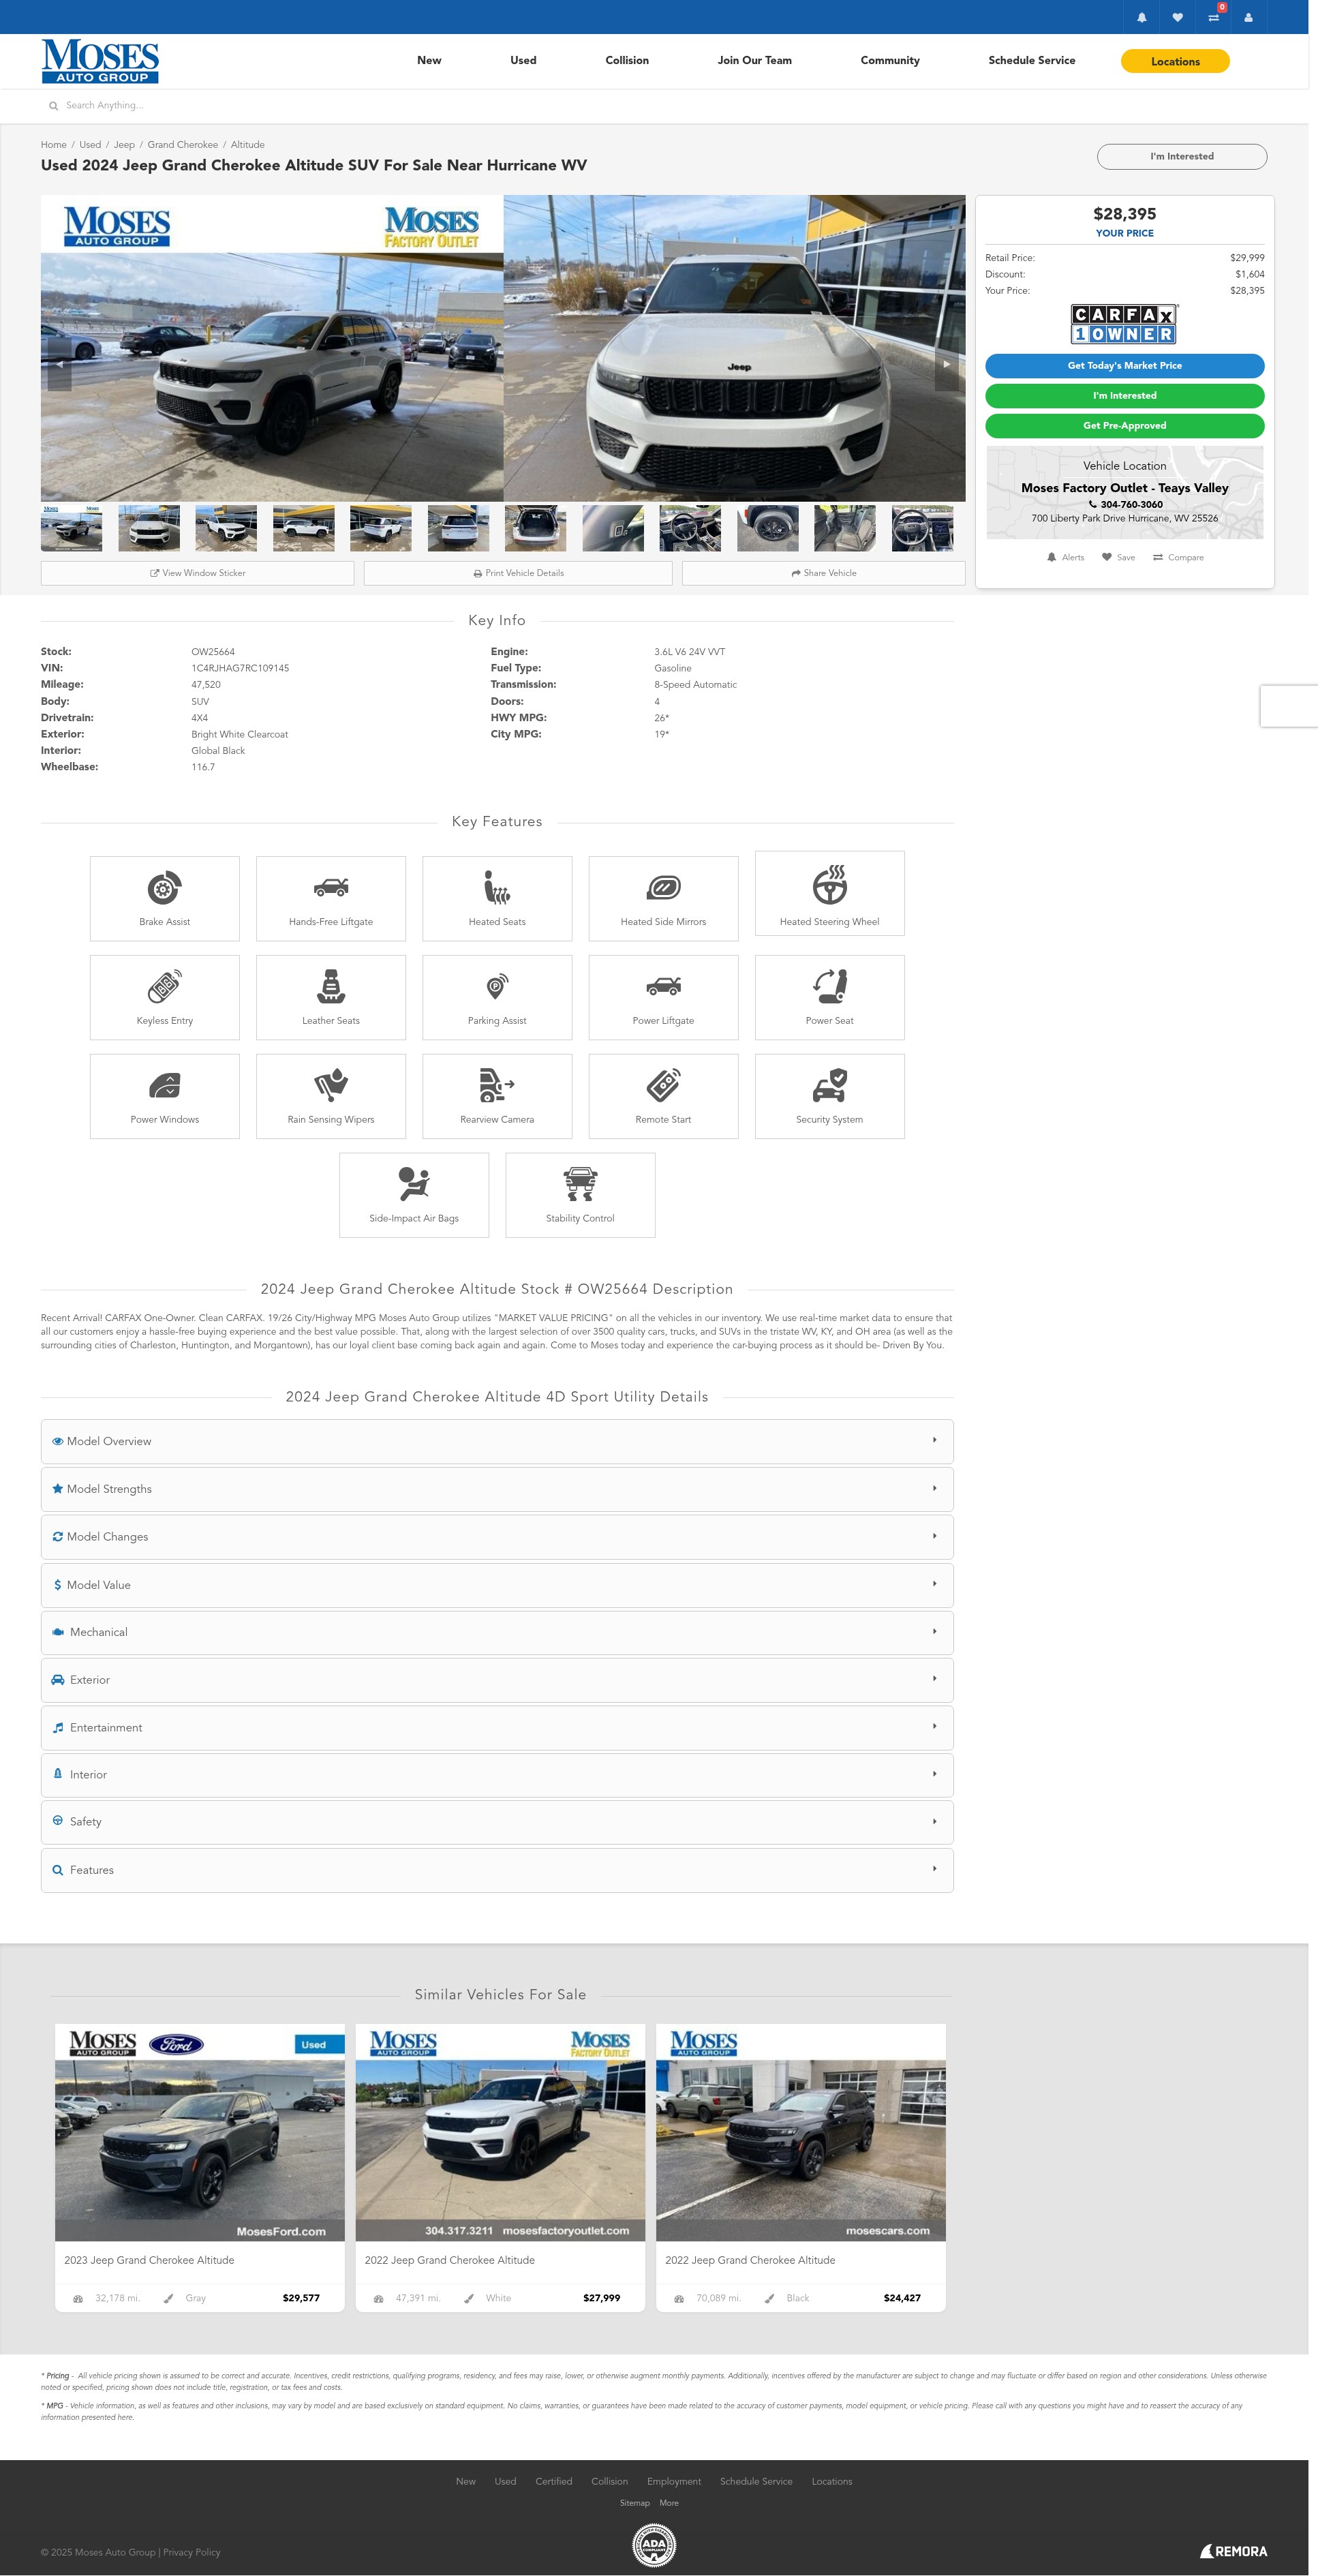Image resolution: width=1318 pixels, height=2576 pixels.
Task: Open the favorites heart icon in top bar
Action: (x=1177, y=17)
